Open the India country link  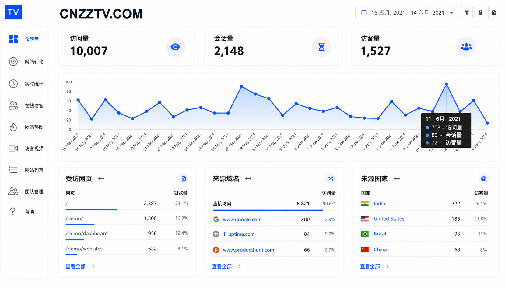[x=379, y=204]
